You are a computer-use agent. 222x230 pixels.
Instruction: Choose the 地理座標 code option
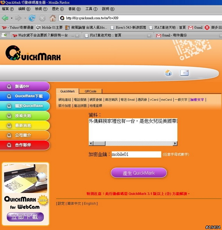(96, 106)
